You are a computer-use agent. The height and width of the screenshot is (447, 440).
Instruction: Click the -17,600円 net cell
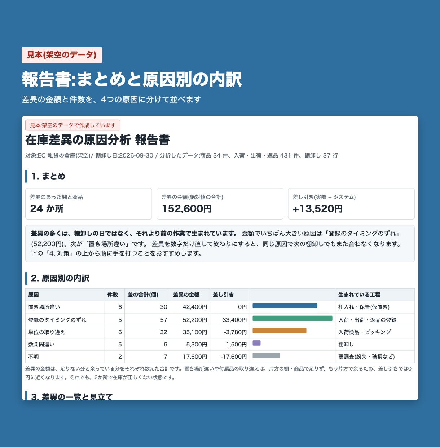point(230,357)
